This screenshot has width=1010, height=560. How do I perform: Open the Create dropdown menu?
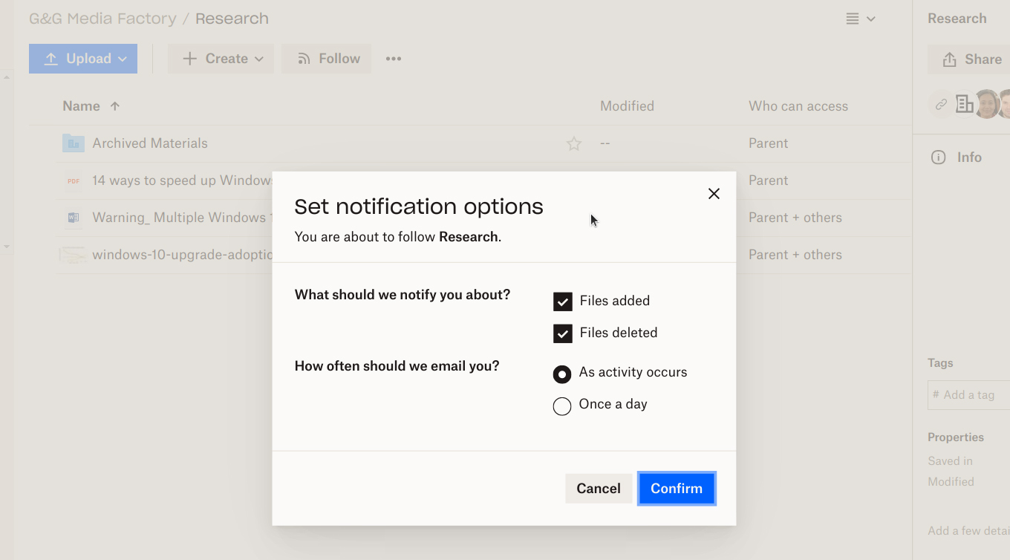click(x=221, y=58)
